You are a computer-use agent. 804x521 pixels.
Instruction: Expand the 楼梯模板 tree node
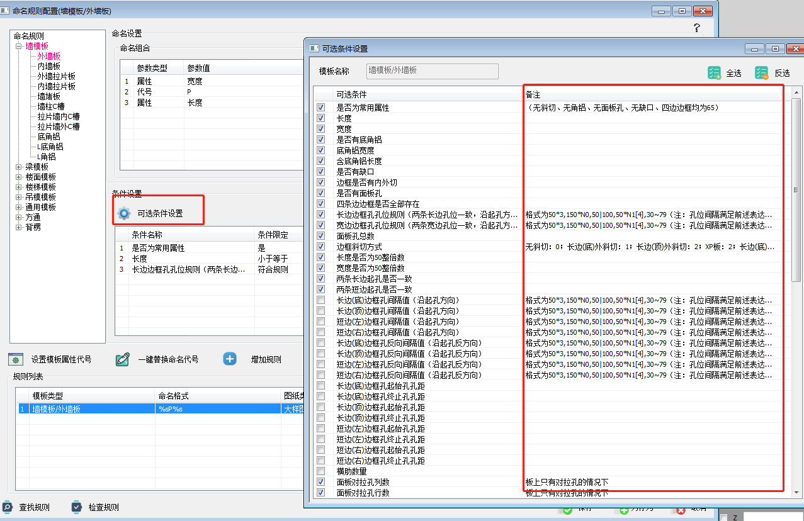[x=19, y=187]
